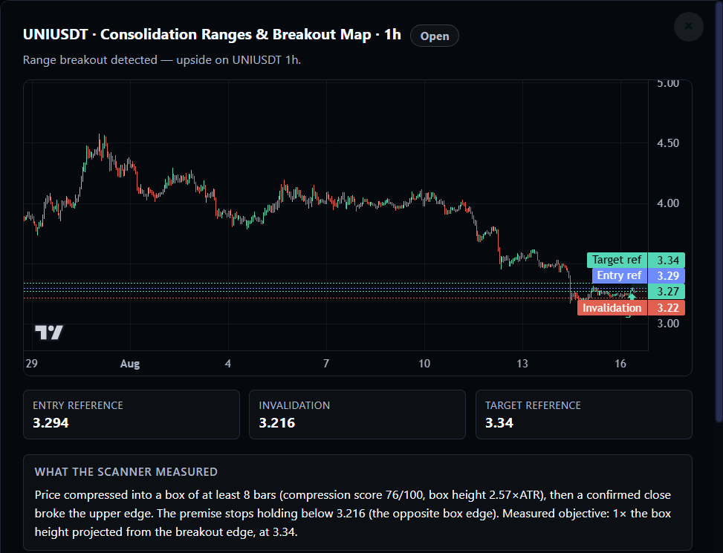Viewport: 723px width, 553px height.
Task: Select the Entry ref chart label
Action: tap(619, 276)
